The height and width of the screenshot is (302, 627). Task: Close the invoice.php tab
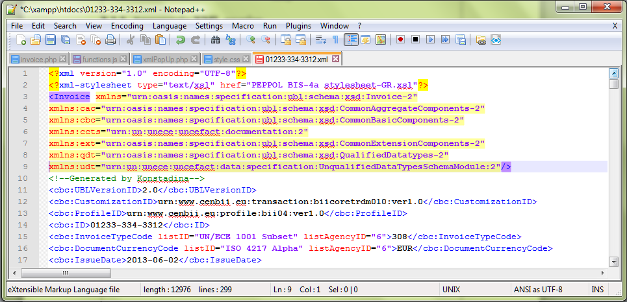(62, 60)
